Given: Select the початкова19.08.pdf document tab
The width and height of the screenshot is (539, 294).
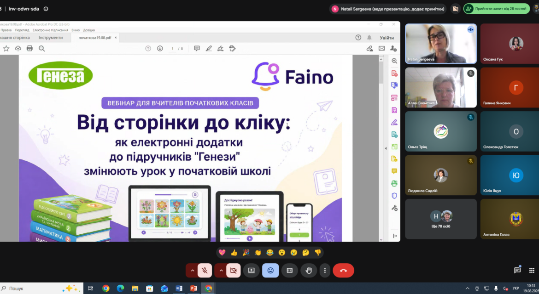Looking at the screenshot, I should [95, 38].
